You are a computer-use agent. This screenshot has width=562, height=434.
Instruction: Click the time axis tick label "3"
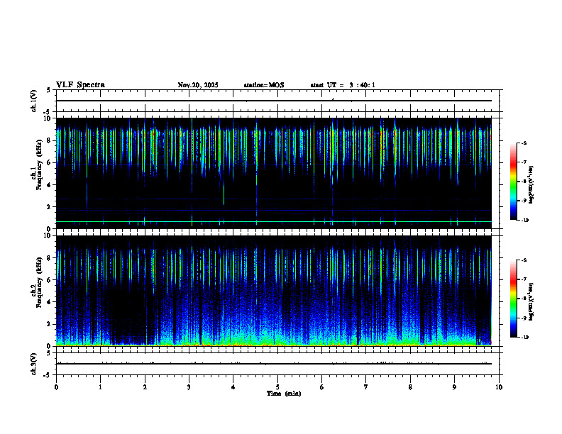point(189,387)
